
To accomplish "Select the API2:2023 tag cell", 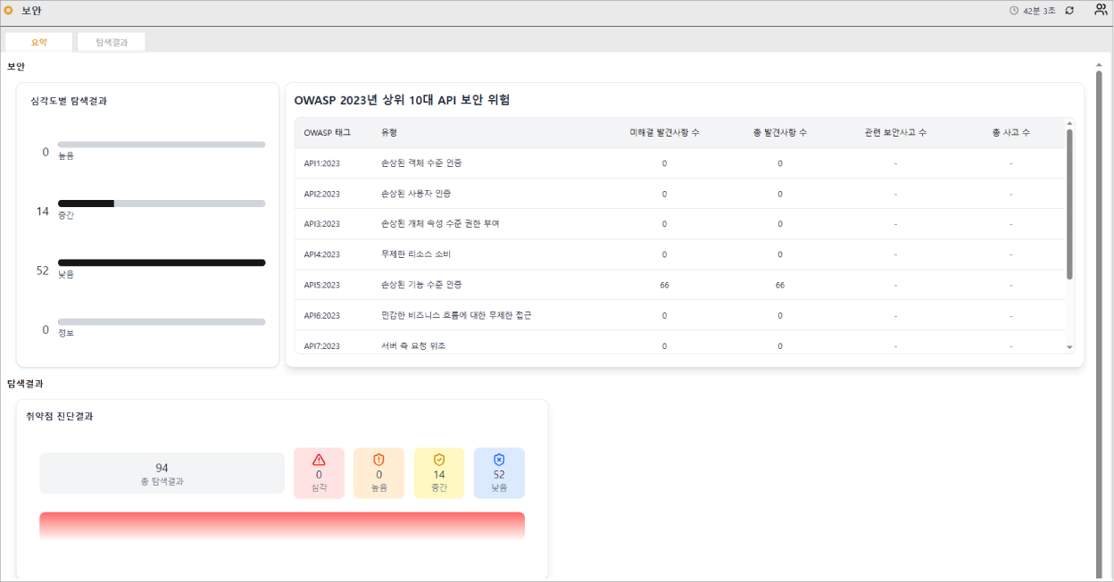I will click(x=321, y=194).
